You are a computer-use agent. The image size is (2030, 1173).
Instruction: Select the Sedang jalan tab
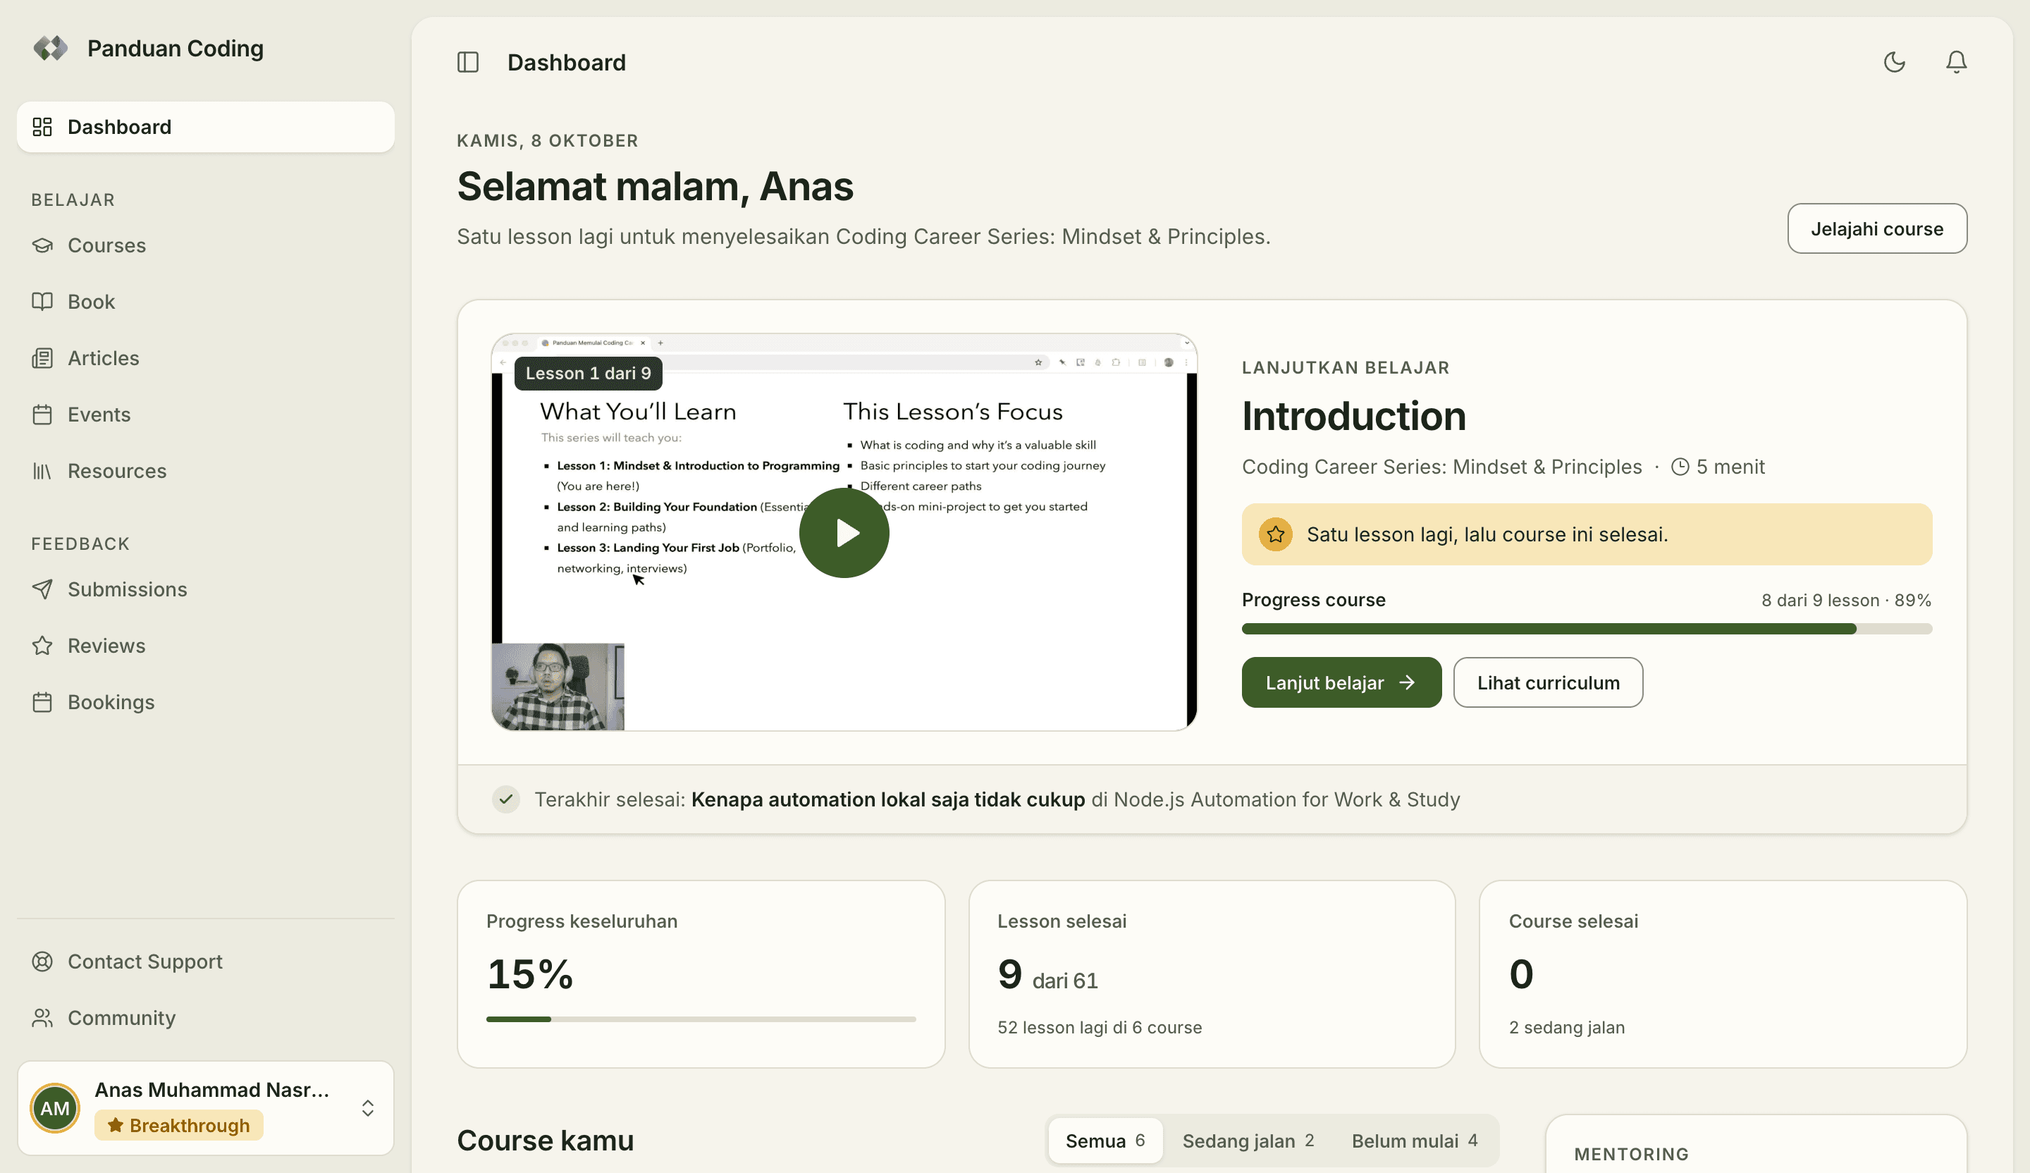coord(1248,1140)
